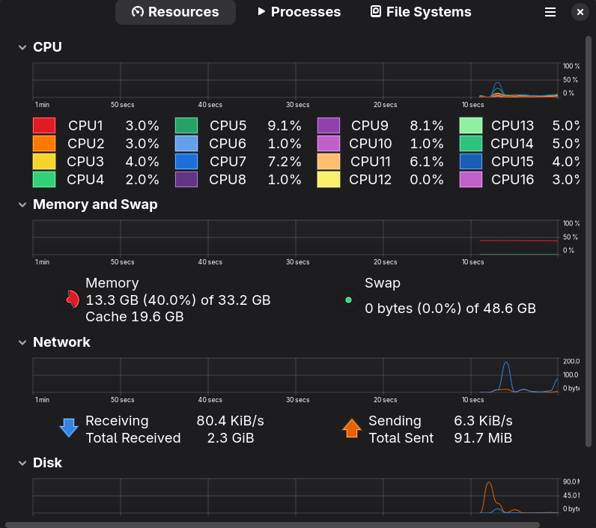Click the CPU11 '6.1%' usage value
The width and height of the screenshot is (596, 528).
427,162
